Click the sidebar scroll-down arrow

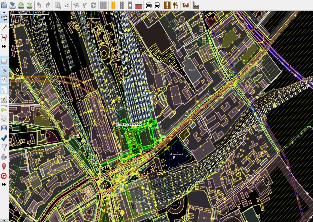tap(4, 220)
